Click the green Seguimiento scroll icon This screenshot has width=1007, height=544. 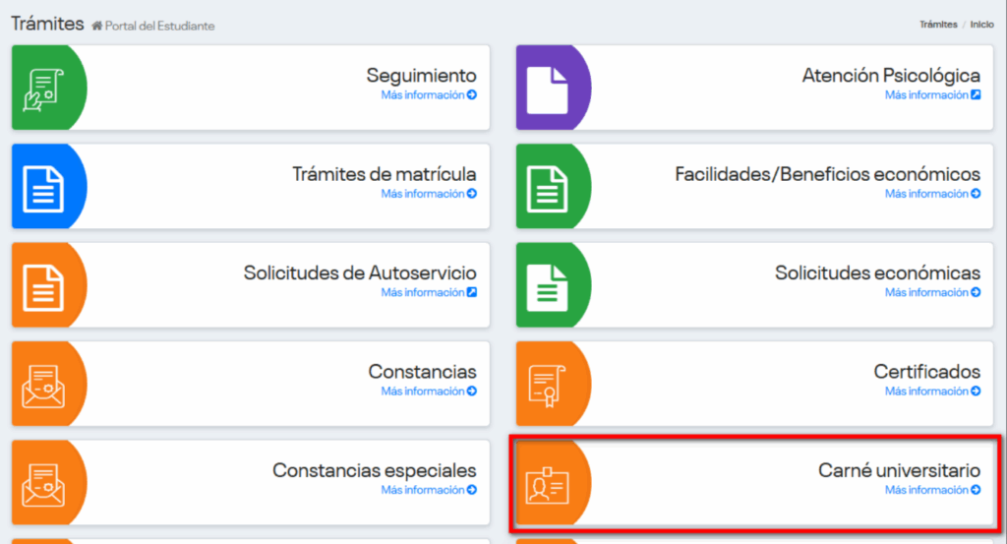point(43,88)
